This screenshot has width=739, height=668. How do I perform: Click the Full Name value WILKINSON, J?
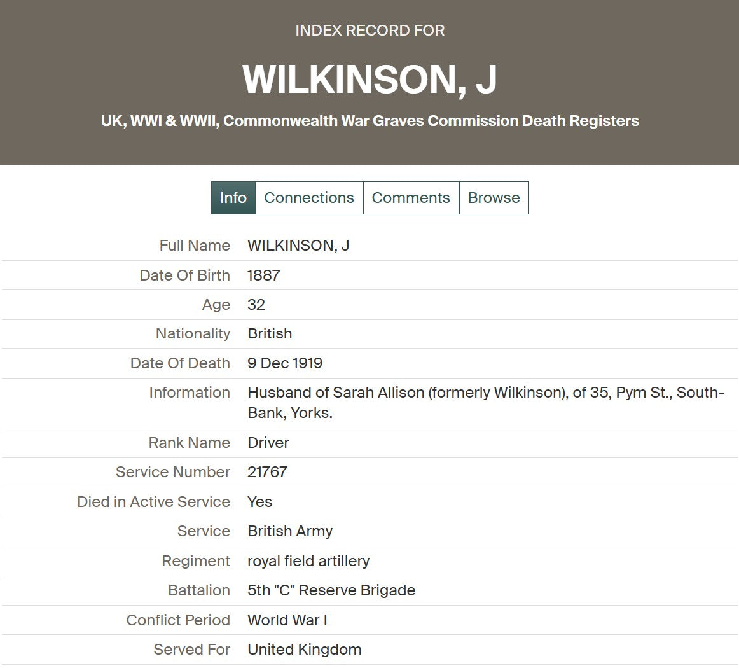pos(298,245)
